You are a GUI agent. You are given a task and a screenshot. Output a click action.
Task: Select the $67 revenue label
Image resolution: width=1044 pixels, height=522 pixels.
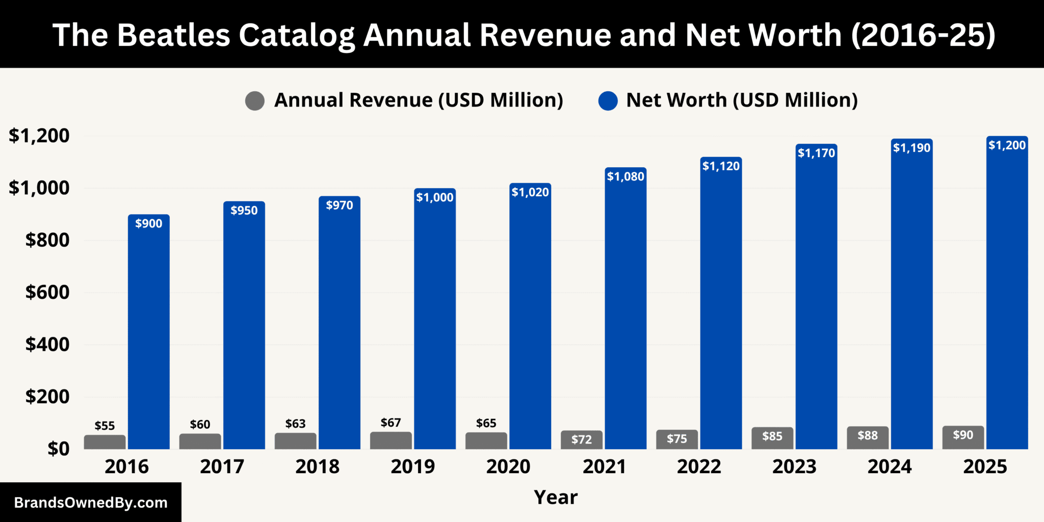[390, 423]
